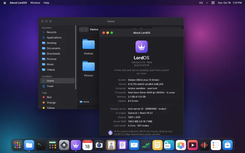Open the Help menu
The width and height of the screenshot is (245, 153).
point(46,3)
